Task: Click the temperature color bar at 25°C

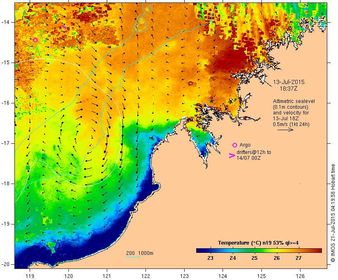Action: point(255,250)
